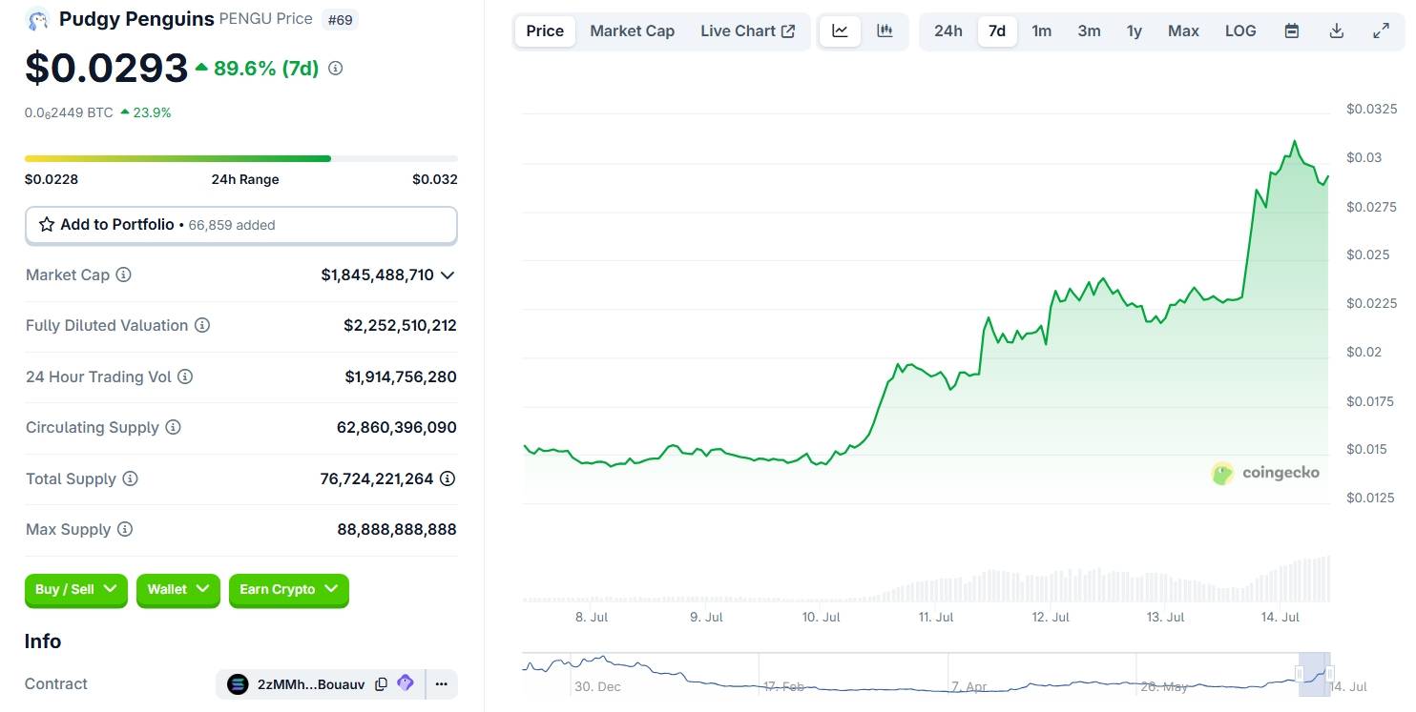Set chart range to 3m
The width and height of the screenshot is (1416, 712).
[1089, 31]
